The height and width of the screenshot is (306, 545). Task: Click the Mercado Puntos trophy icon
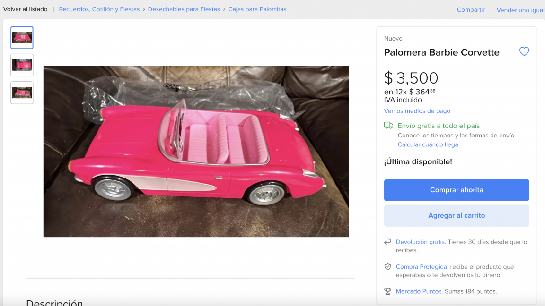coord(387,291)
